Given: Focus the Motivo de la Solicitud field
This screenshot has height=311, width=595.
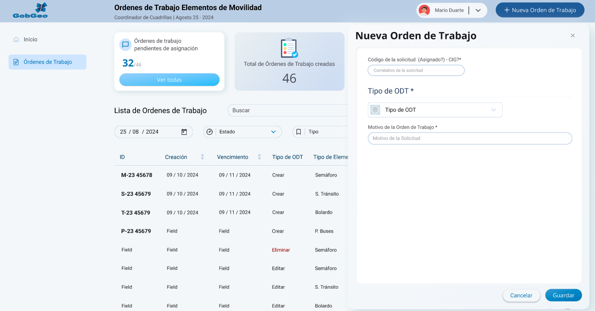Looking at the screenshot, I should click(470, 138).
